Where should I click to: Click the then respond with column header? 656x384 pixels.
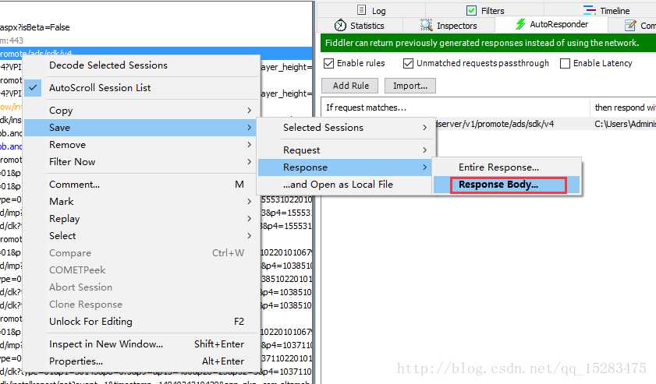pos(623,107)
